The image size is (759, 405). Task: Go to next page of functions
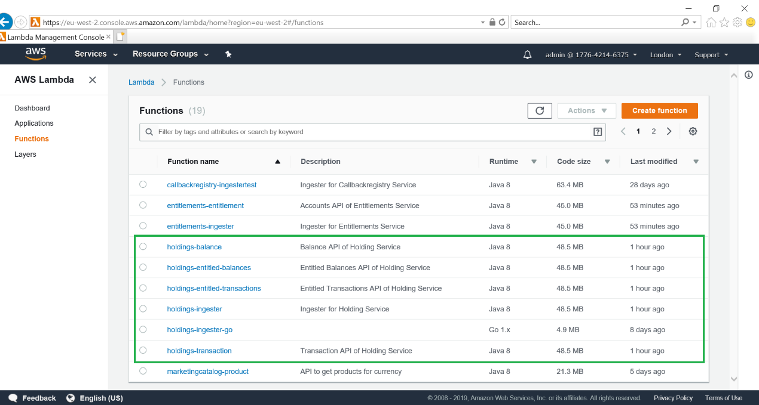click(x=669, y=131)
